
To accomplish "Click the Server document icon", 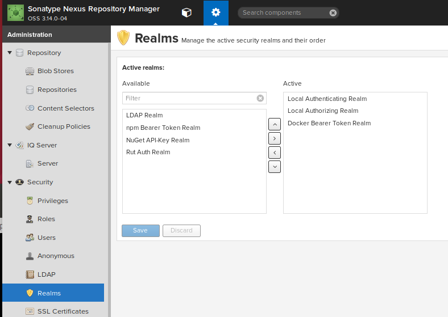I will pyautogui.click(x=30, y=164).
